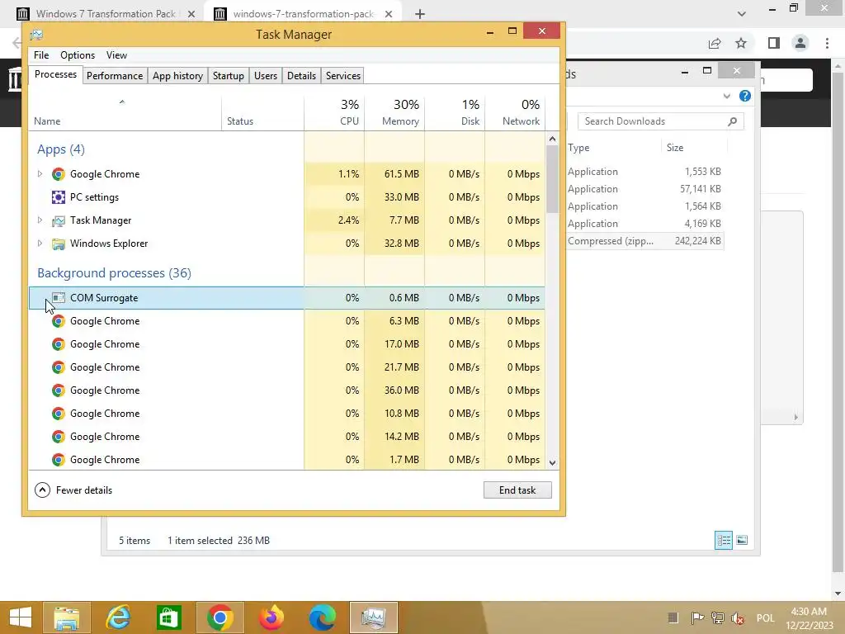Switch to the App history tab

(x=177, y=75)
